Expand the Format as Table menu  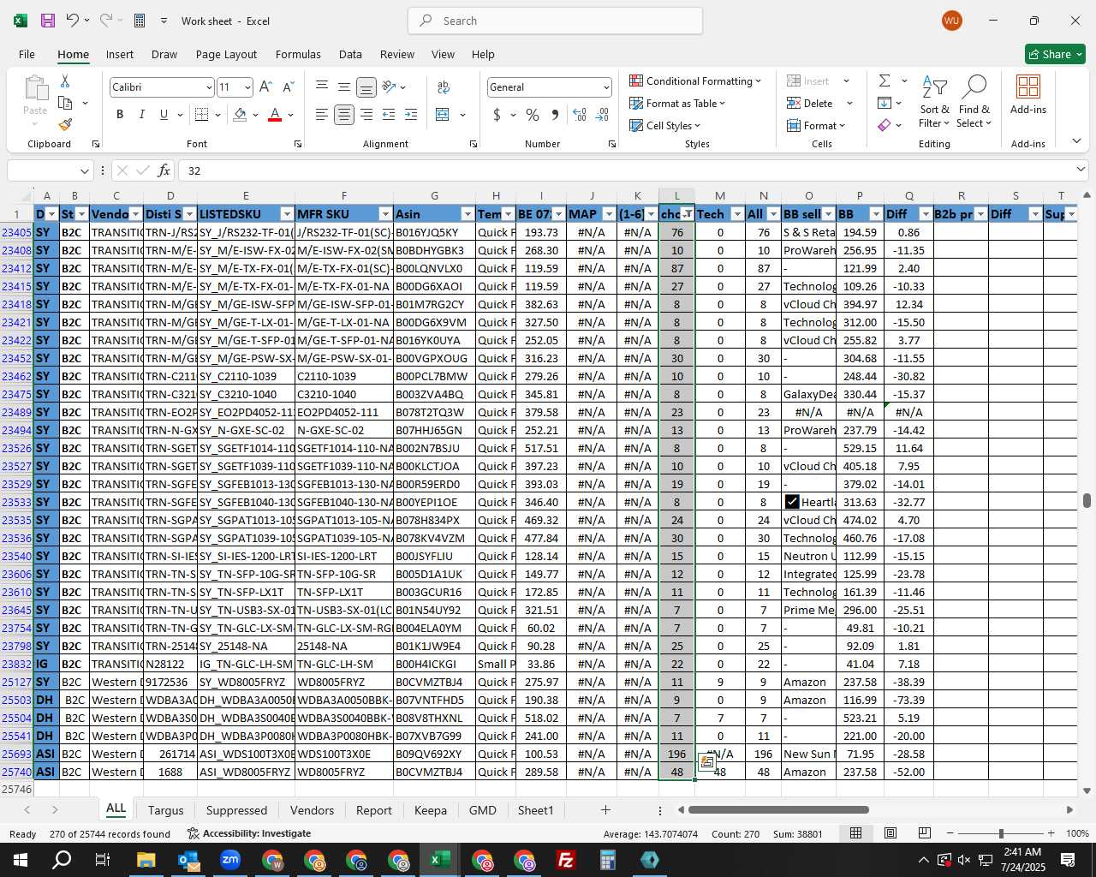pos(677,103)
